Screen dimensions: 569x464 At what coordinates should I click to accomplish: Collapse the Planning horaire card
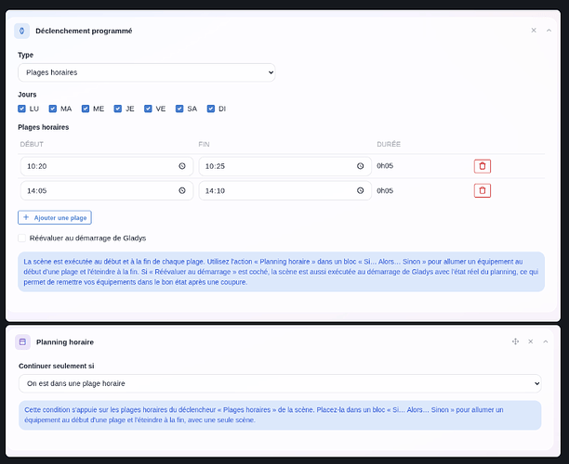(546, 342)
